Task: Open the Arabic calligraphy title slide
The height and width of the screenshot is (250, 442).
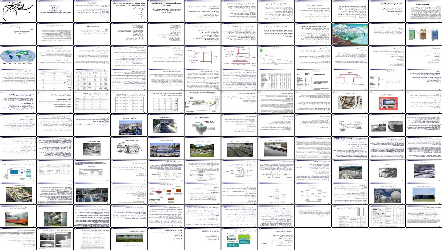Action: click(18, 11)
